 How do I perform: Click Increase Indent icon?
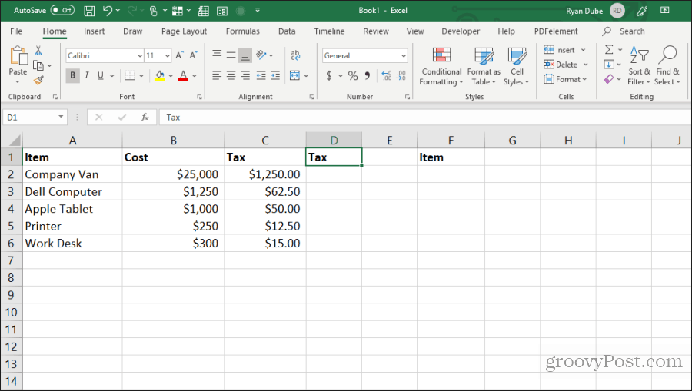tap(275, 75)
